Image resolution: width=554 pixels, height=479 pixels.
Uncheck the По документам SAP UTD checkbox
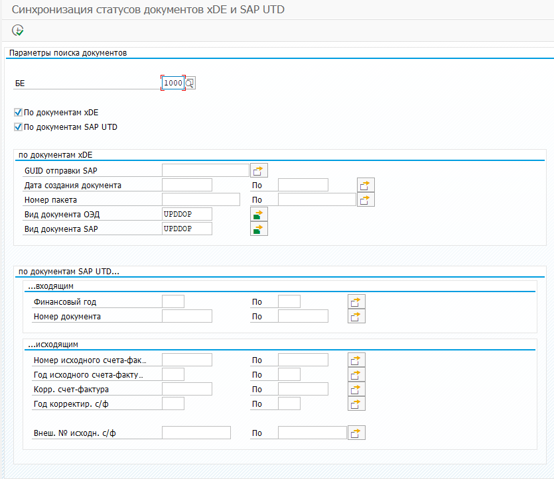point(18,127)
